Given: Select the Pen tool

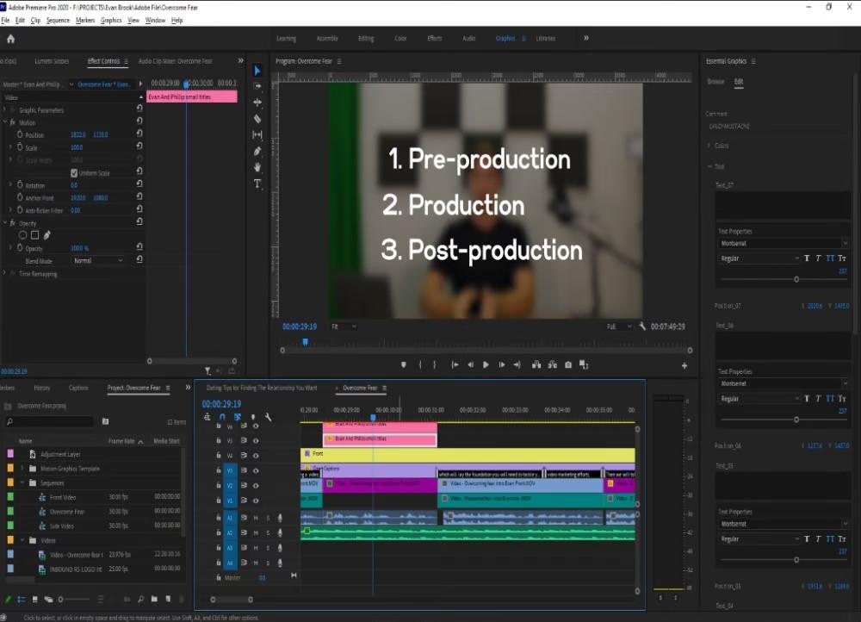Looking at the screenshot, I should tap(257, 151).
